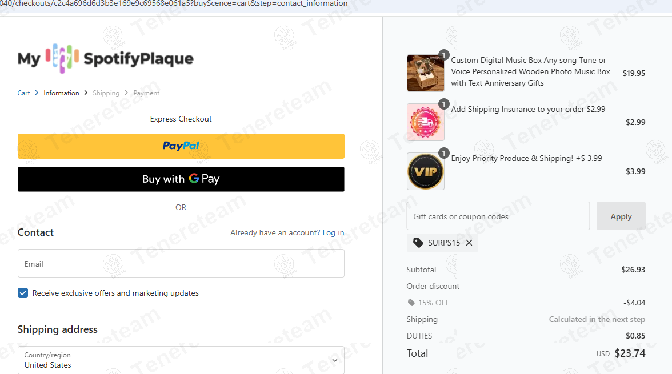Click the SURPS15 discount tag icon
This screenshot has width=672, height=374.
click(x=418, y=243)
